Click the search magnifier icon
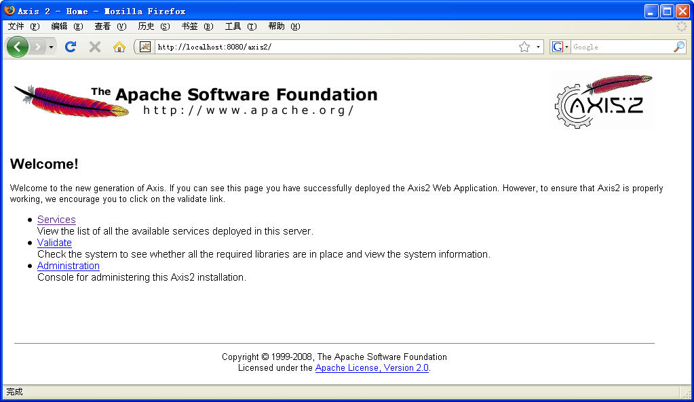 678,46
